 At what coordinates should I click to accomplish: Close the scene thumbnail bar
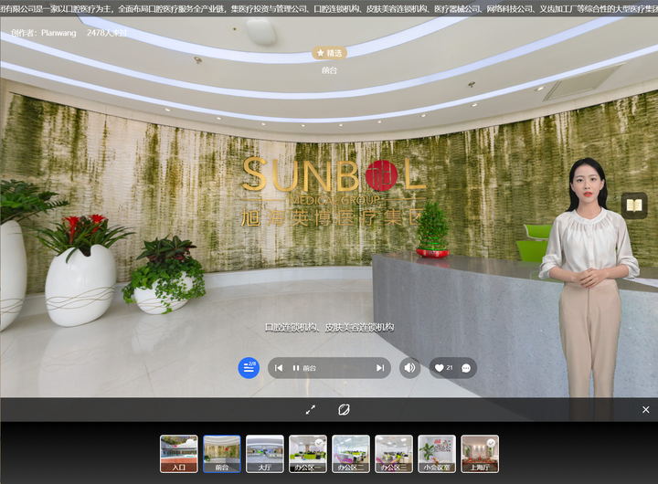[646, 409]
